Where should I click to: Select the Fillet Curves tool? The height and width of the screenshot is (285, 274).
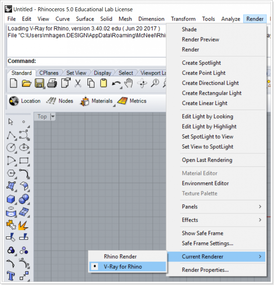click(24, 173)
